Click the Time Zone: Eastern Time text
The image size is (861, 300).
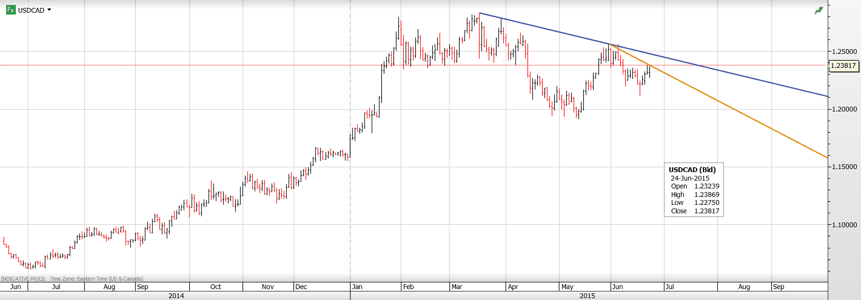[x=96, y=279]
